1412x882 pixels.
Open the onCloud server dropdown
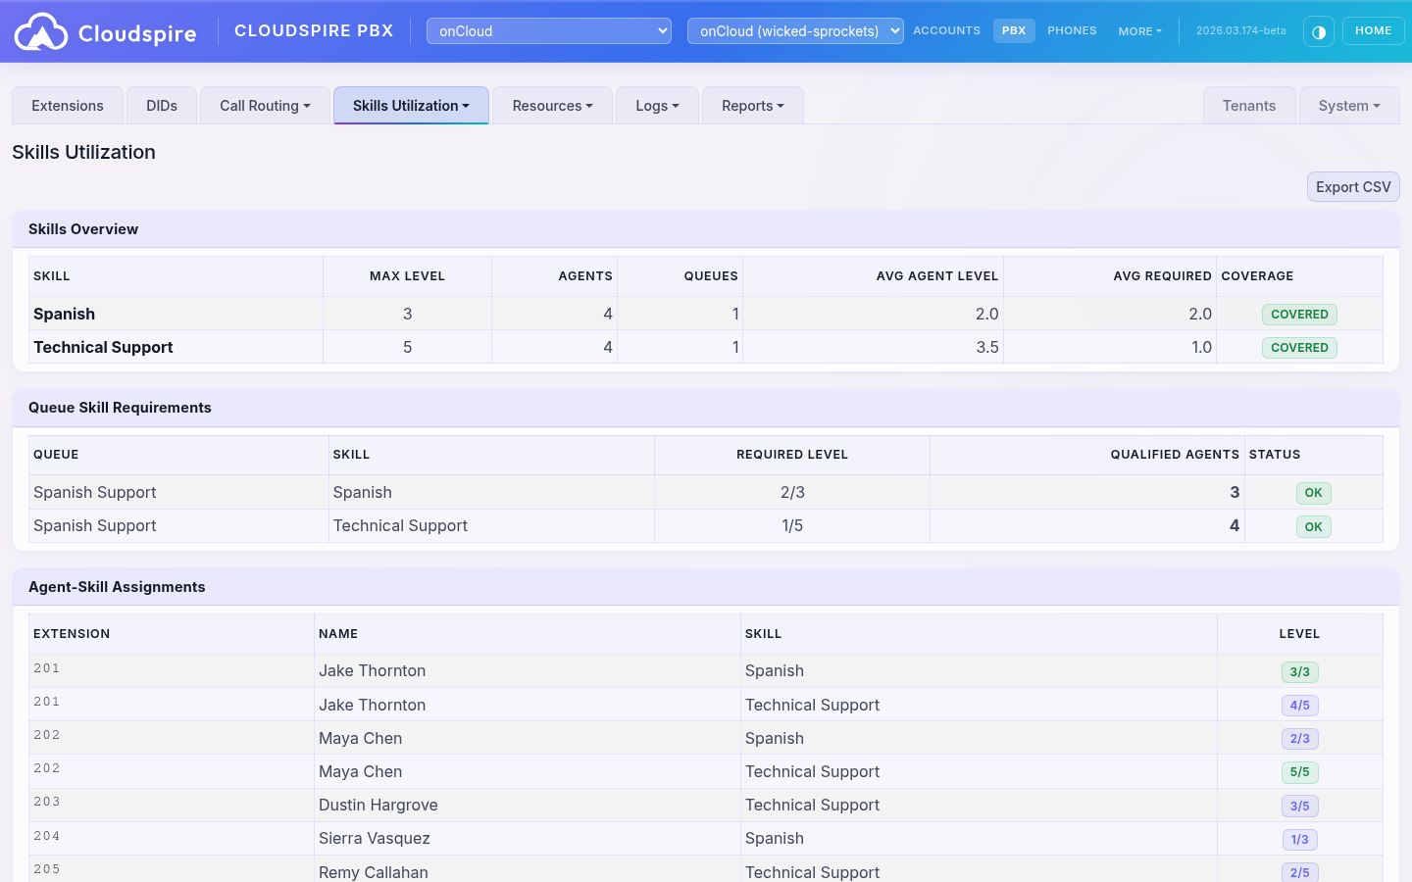[548, 30]
